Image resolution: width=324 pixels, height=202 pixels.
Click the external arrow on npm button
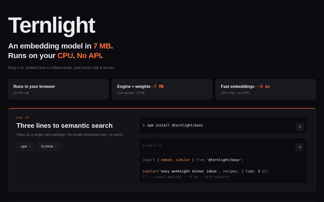pyautogui.click(x=29, y=146)
